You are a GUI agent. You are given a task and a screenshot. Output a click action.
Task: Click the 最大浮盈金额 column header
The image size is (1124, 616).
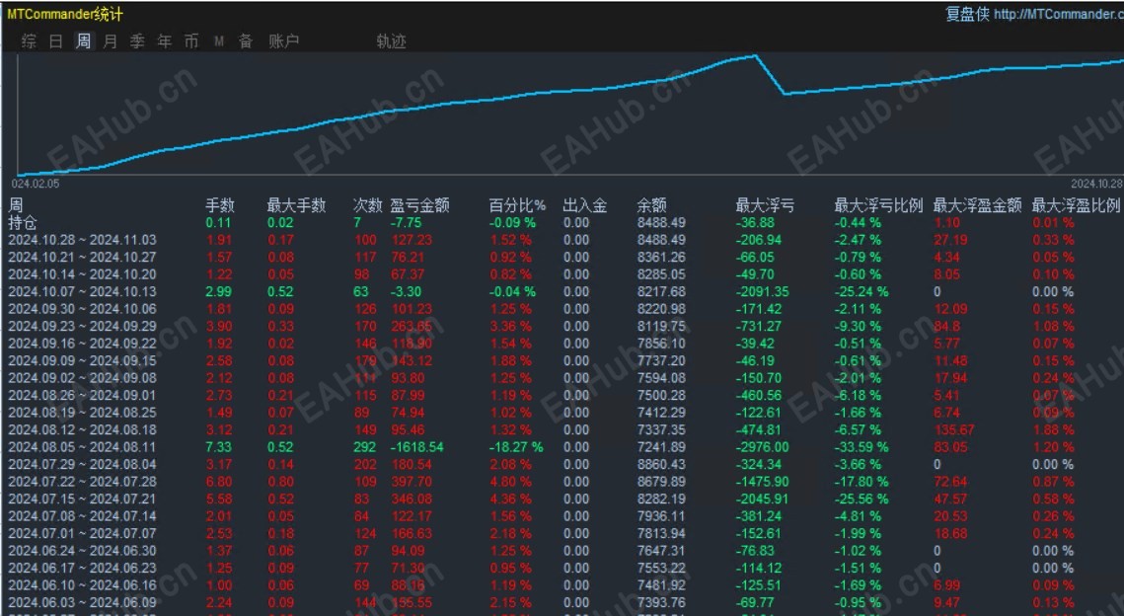click(977, 205)
